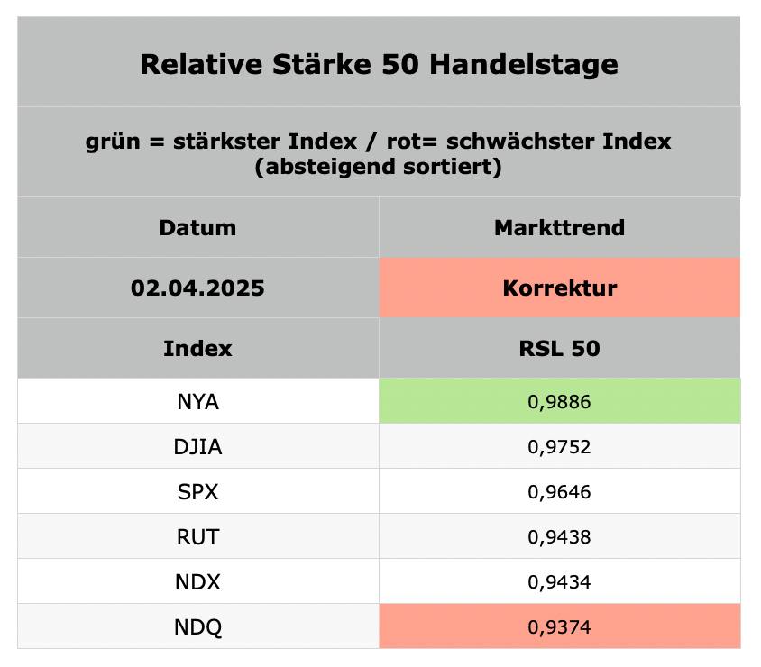Select the green/red legend subtitle text
This screenshot has height=667, width=761.
coord(379,153)
